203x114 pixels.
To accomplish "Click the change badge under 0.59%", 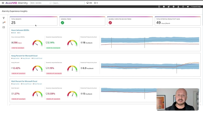I will click(53, 99).
